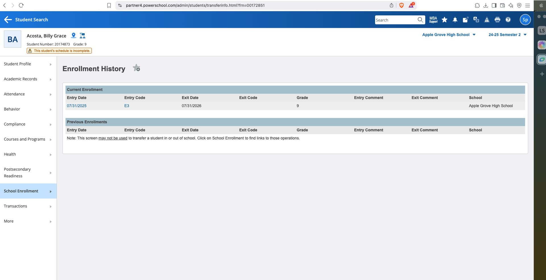Click the student location pin icon
546x280 pixels.
pyautogui.click(x=74, y=36)
